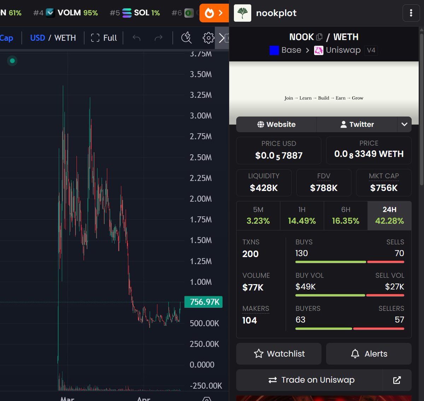Click the Mar label on time axis

point(67,399)
